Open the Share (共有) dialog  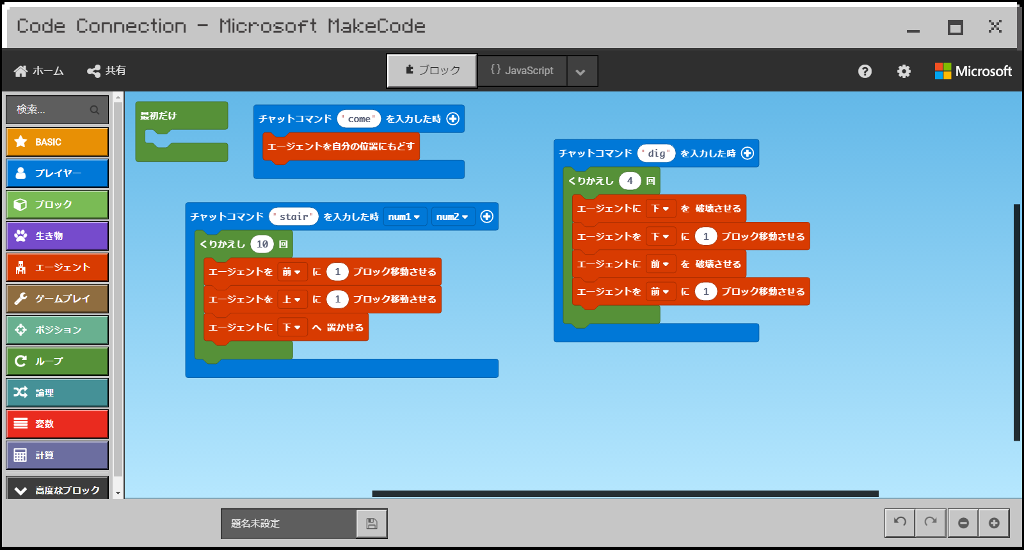point(106,71)
